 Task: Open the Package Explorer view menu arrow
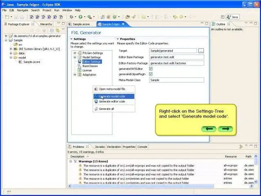[63, 29]
